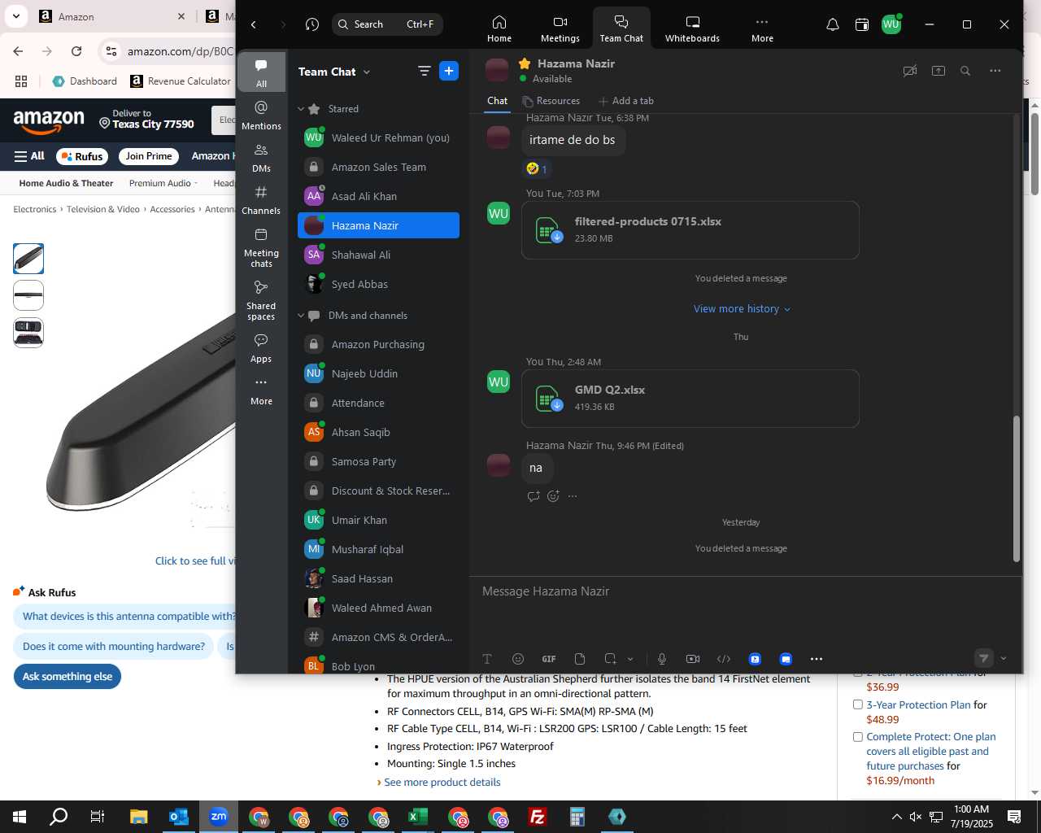Image resolution: width=1041 pixels, height=833 pixels.
Task: Collapse the Starred section
Action: click(x=301, y=109)
